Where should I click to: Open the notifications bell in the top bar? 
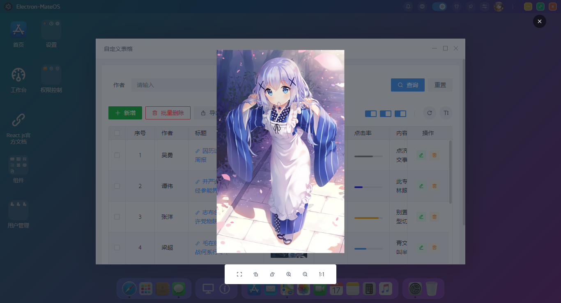[x=408, y=7]
